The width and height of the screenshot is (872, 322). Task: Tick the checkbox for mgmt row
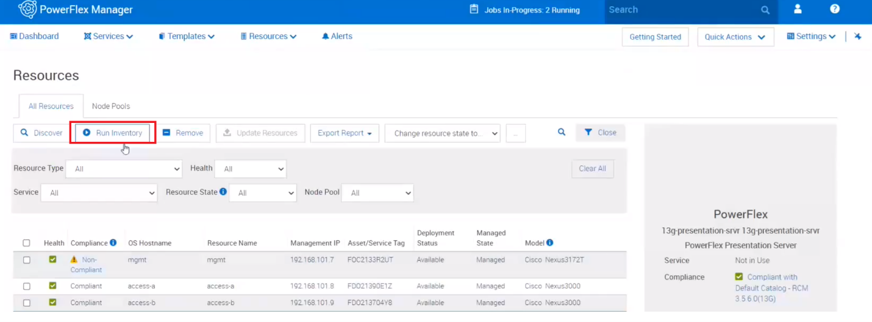tap(26, 260)
